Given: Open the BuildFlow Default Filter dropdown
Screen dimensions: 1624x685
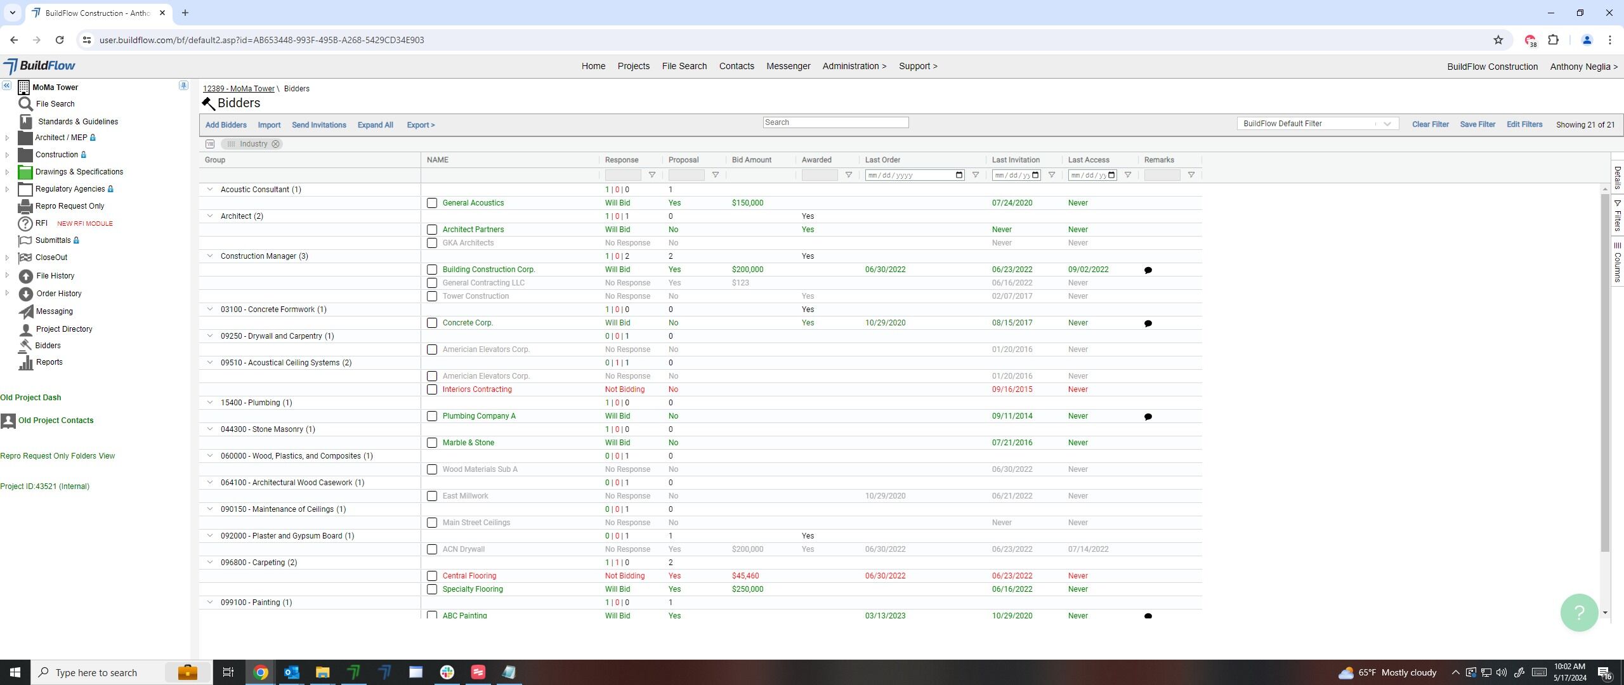Looking at the screenshot, I should pos(1318,124).
